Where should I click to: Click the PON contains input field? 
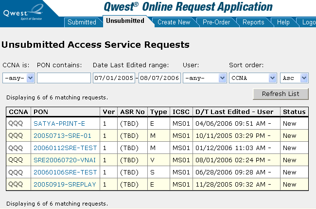tap(64, 78)
